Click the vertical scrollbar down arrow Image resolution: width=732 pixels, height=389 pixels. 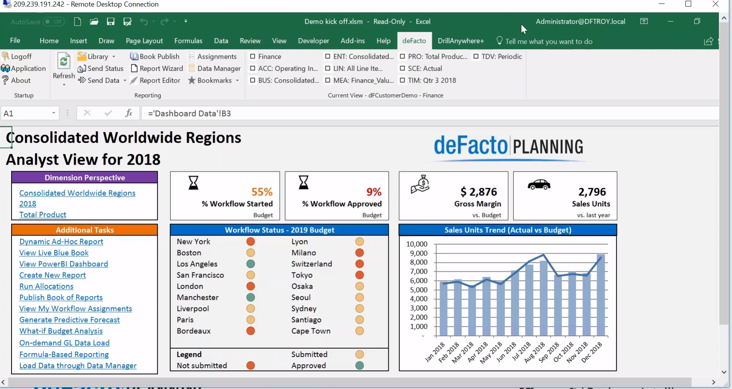tap(724, 372)
